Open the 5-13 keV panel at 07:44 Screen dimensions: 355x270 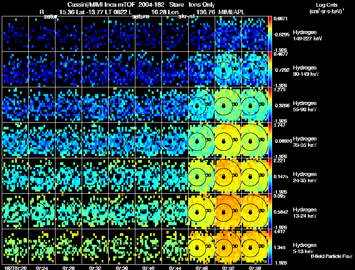[175, 247]
